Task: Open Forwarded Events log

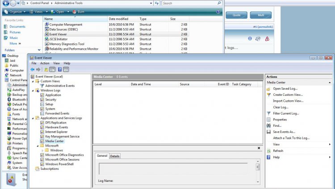Action: click(x=57, y=113)
